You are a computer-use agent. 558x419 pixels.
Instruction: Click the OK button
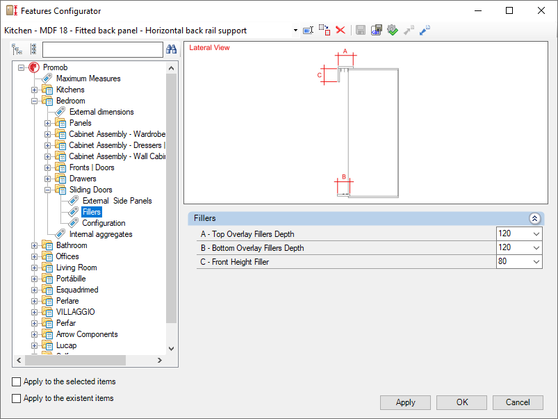pos(461,402)
